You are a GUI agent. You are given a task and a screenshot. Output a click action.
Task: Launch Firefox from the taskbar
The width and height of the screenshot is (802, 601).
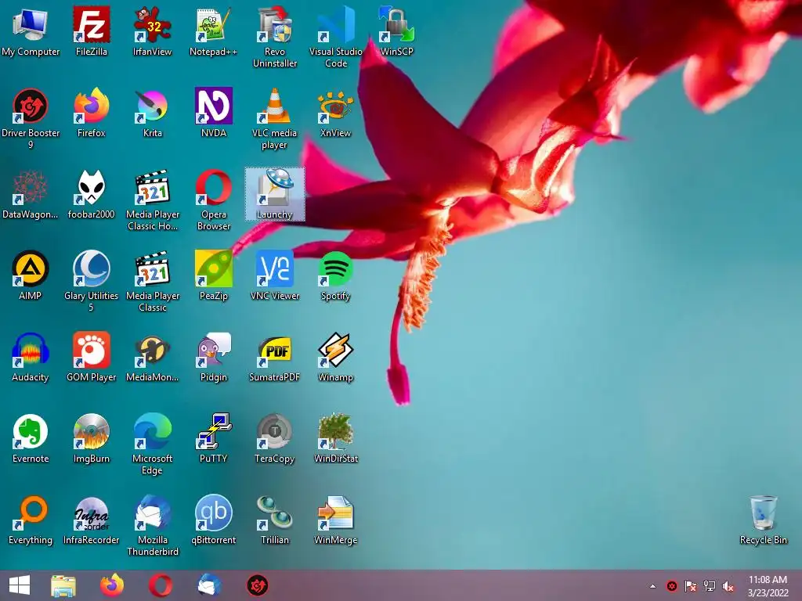click(x=112, y=585)
